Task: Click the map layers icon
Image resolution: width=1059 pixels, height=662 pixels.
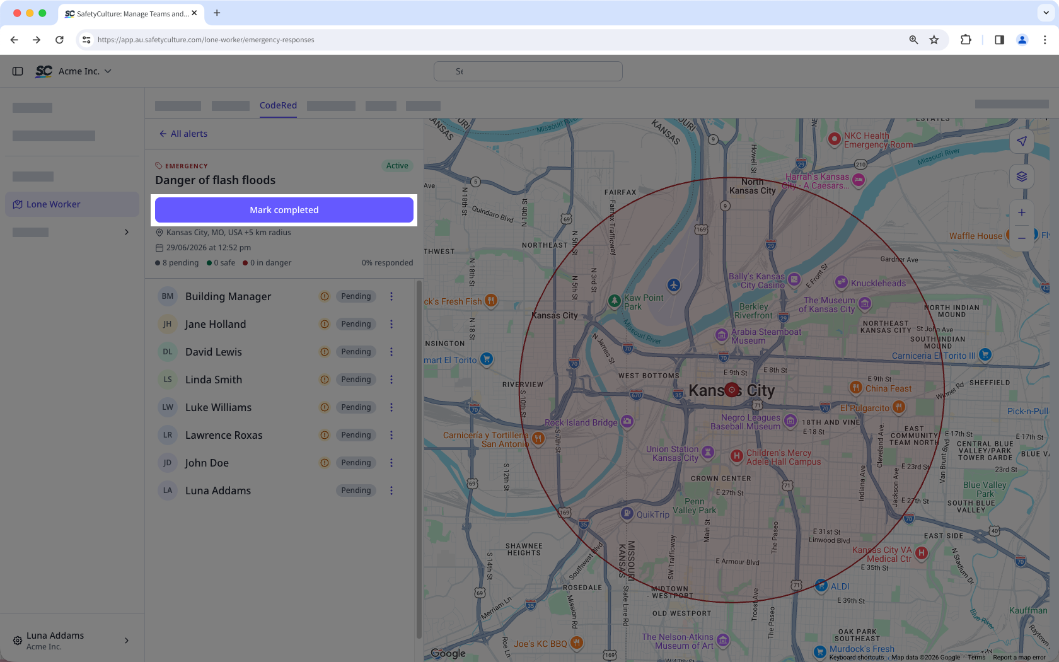Action: [1021, 177]
